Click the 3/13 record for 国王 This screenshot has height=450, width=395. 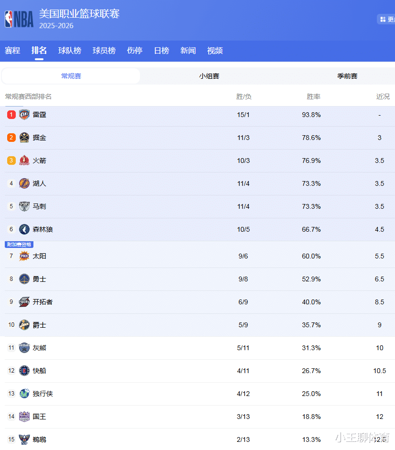(243, 417)
